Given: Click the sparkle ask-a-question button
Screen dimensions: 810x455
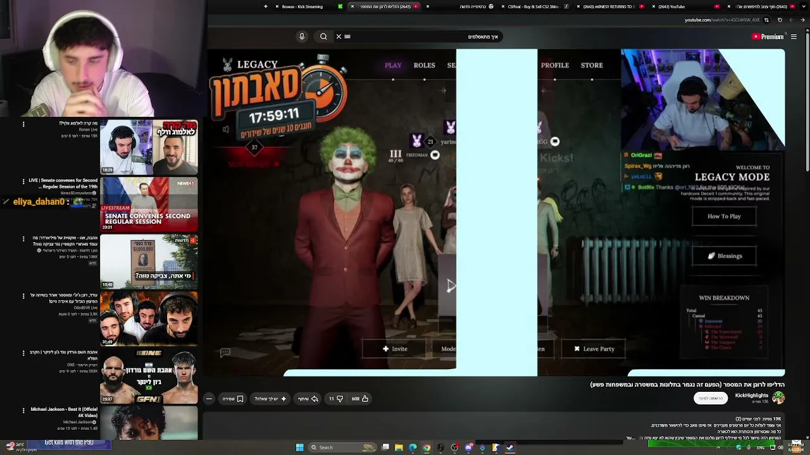Looking at the screenshot, I should coord(271,399).
